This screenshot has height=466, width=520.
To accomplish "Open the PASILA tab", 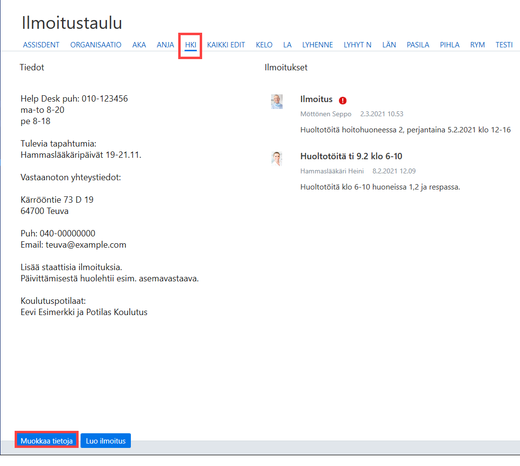I will (x=418, y=45).
